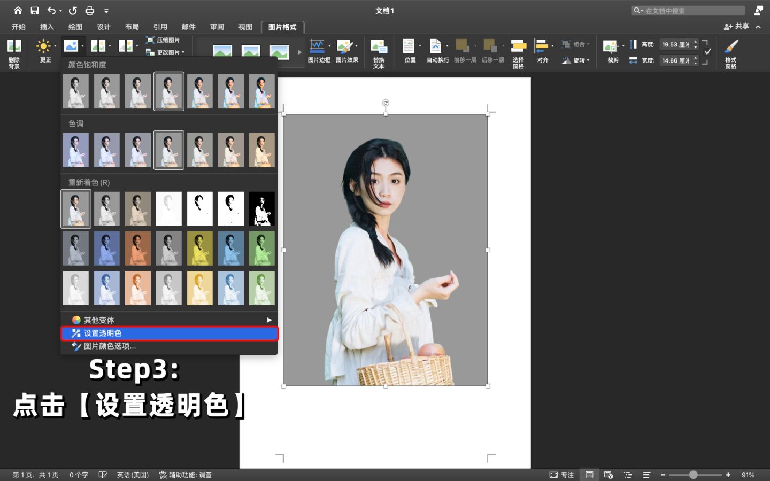770x481 pixels.
Task: Click 后移一层 send backward
Action: point(492,51)
